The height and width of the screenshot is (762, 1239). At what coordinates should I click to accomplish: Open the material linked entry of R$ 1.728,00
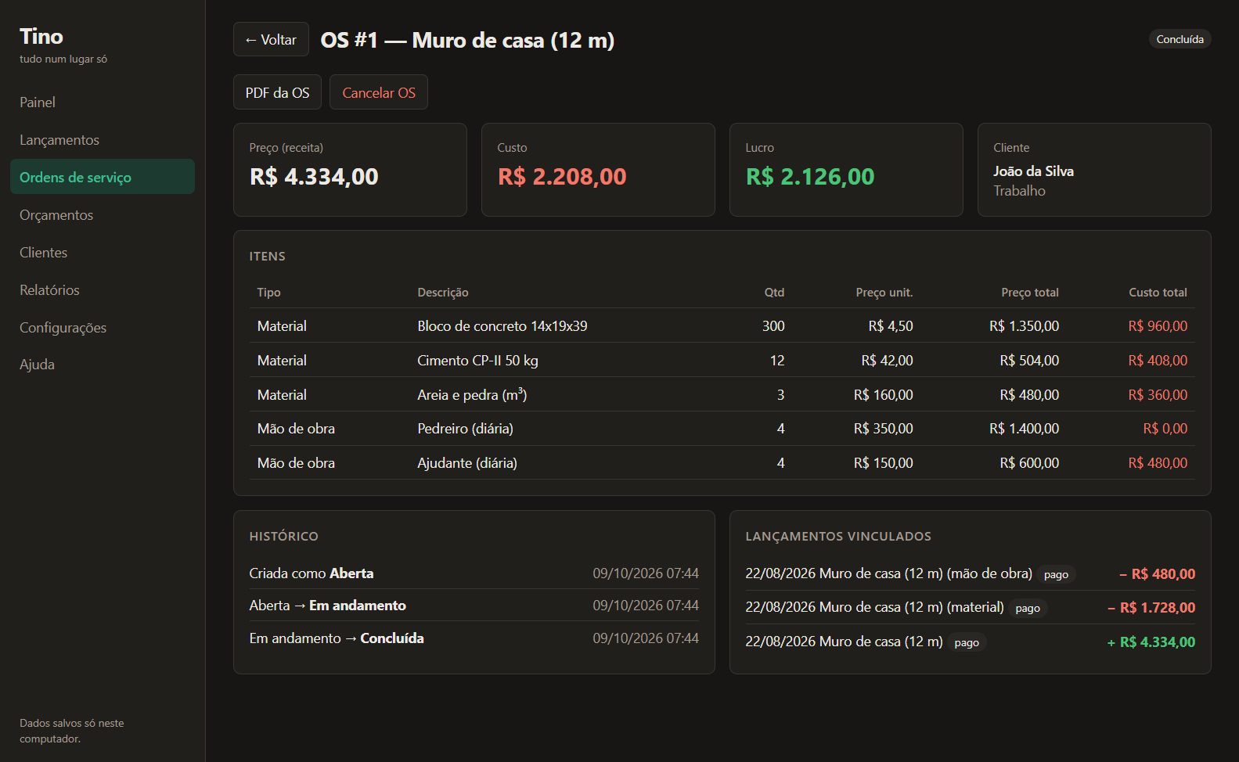click(x=970, y=607)
